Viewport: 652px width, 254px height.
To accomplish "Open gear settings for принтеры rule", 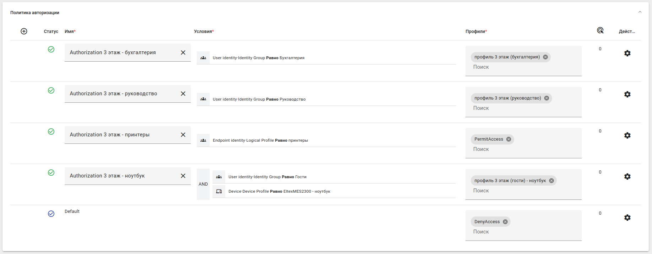I will [627, 135].
